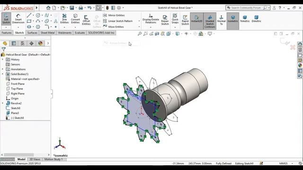This screenshot has height=170, width=303.
Task: Cancel the sketch with the red X
Action: tap(293, 47)
